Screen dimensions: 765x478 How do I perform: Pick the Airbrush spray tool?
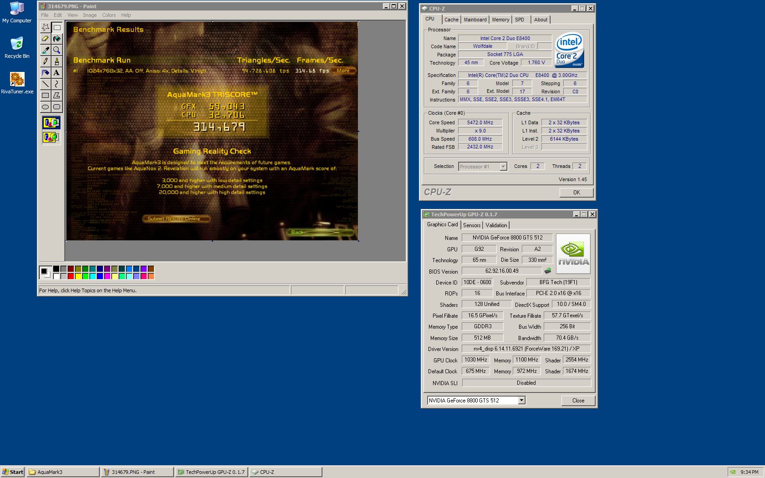coord(46,73)
